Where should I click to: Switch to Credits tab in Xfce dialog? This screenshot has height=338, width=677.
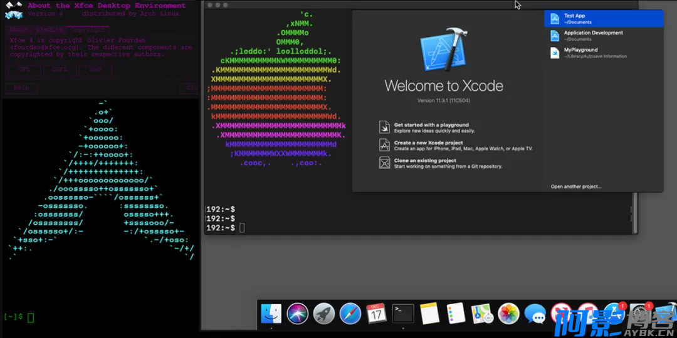click(x=50, y=30)
